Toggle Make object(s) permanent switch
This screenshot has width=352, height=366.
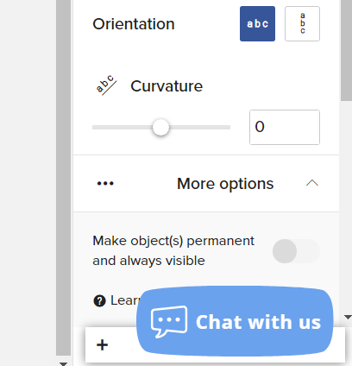pos(296,251)
